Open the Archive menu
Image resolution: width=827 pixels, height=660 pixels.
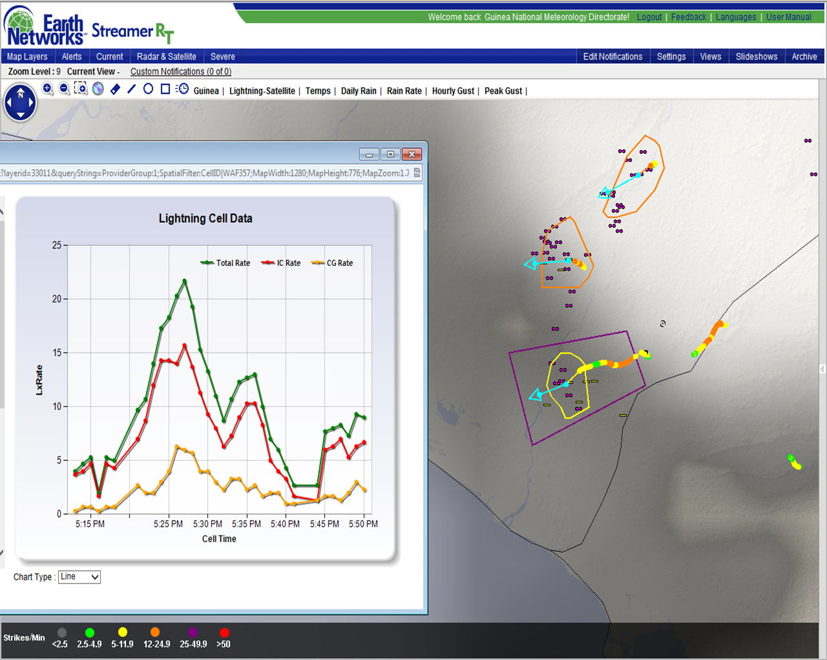pos(804,57)
